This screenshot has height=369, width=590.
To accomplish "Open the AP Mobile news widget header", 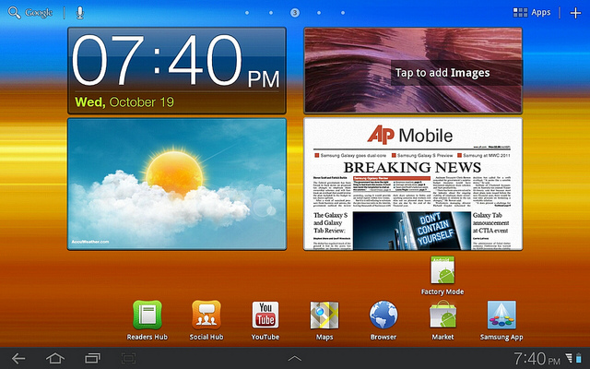I will click(x=409, y=136).
